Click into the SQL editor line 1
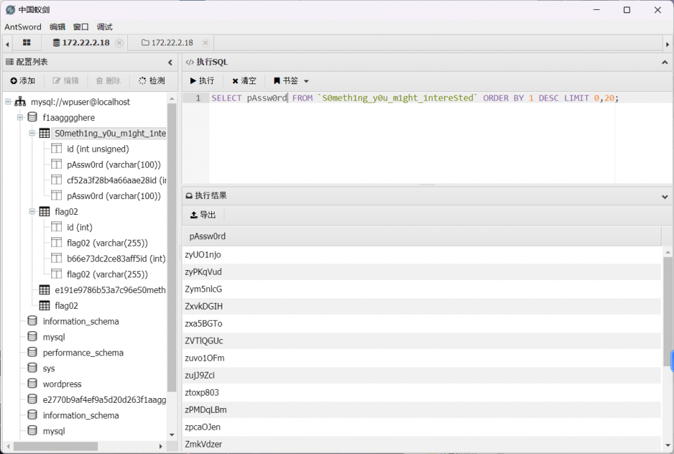The image size is (674, 454). 415,99
